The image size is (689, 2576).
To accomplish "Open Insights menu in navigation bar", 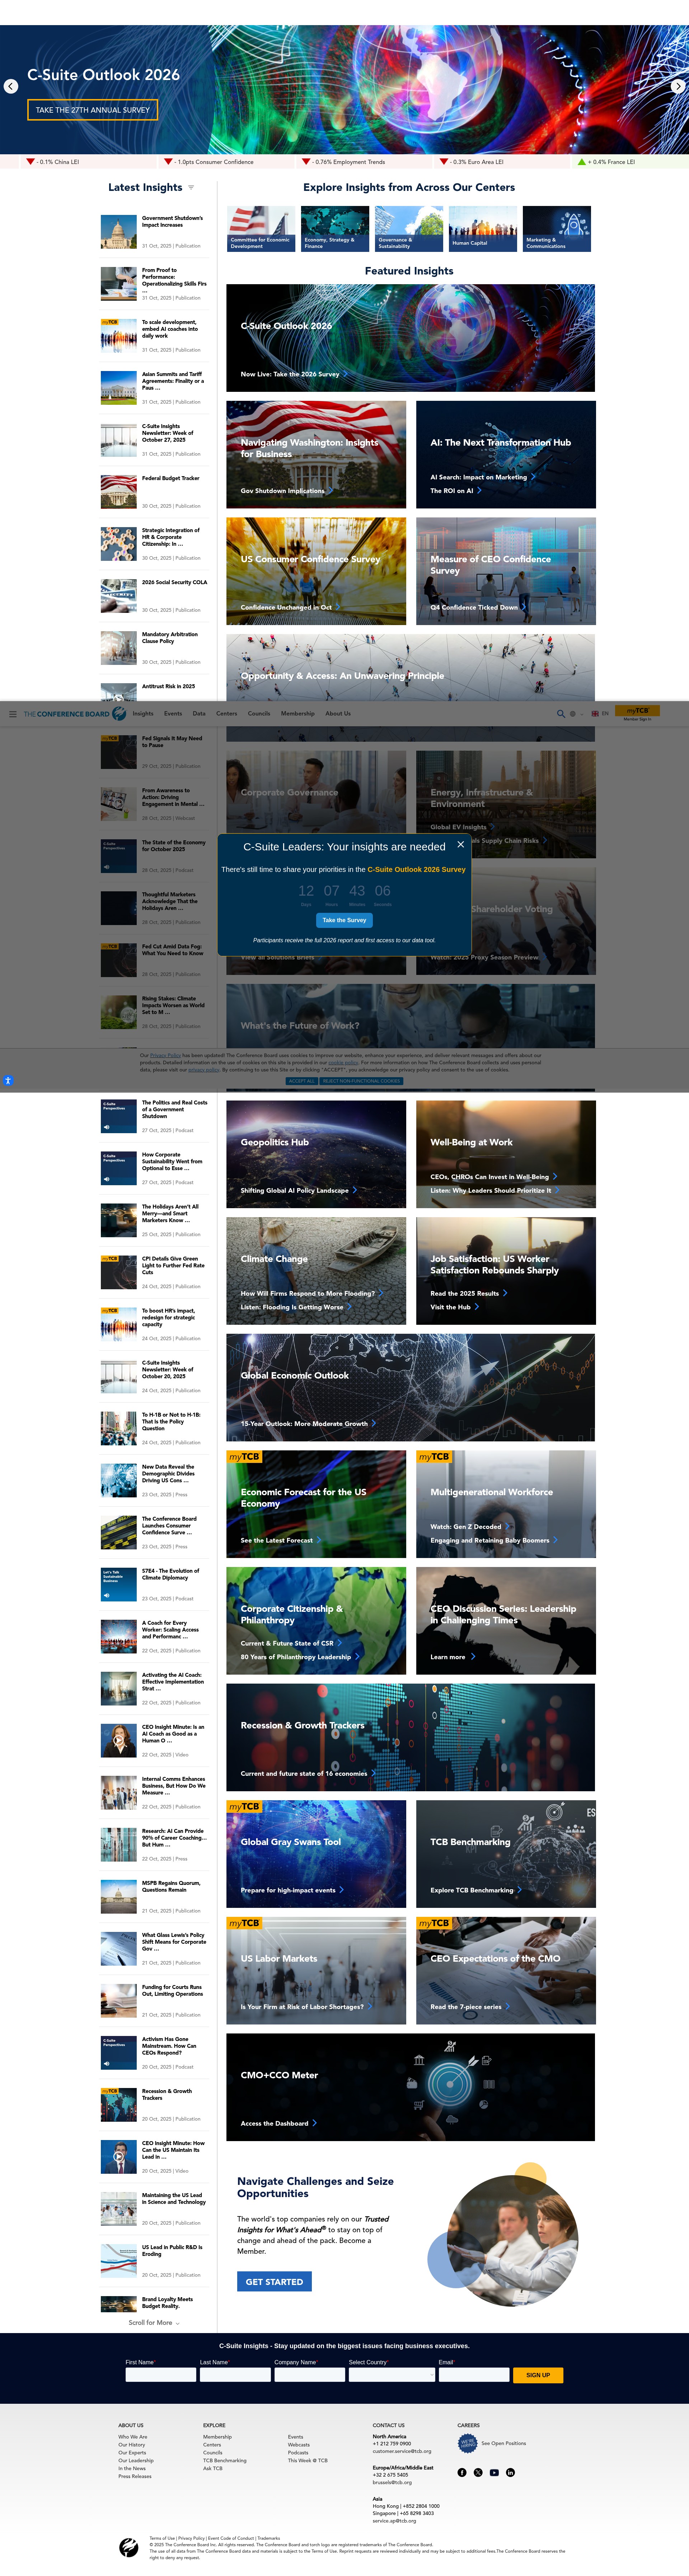I will (x=143, y=714).
